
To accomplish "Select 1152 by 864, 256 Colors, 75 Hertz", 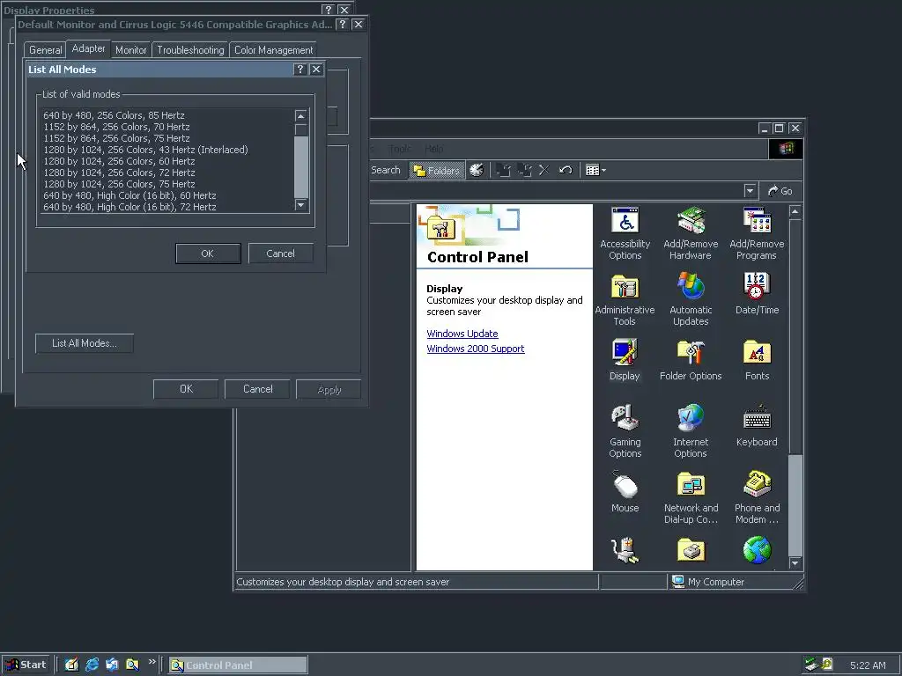I will tap(116, 138).
